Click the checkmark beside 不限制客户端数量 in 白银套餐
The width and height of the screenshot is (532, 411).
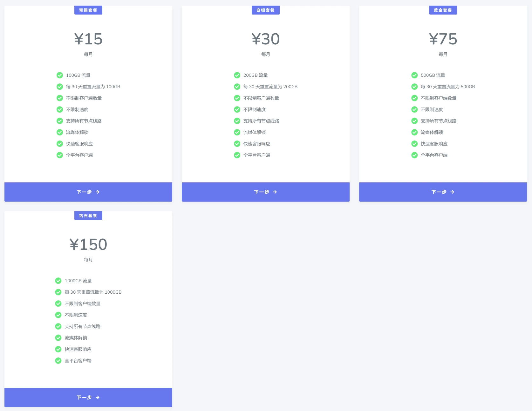click(x=237, y=98)
